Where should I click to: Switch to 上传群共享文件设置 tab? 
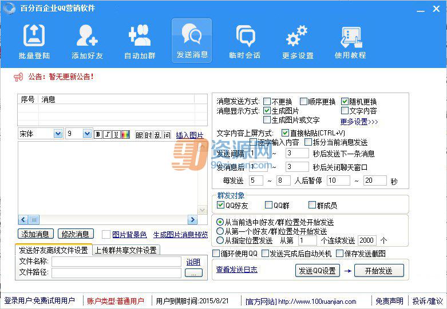(126, 250)
